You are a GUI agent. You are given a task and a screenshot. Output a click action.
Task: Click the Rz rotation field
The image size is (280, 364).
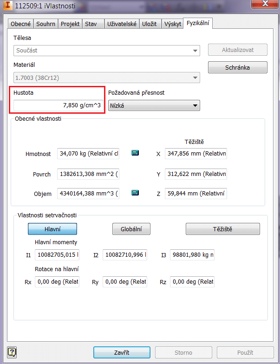coord(192,282)
